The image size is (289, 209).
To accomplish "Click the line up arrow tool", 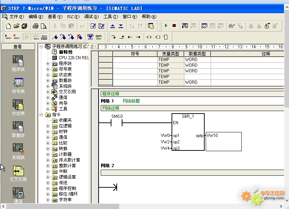I will pos(122,37).
